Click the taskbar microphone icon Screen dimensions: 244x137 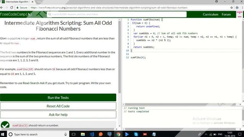[66, 134]
